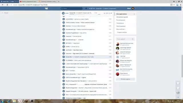The height and width of the screenshot is (103, 183).
Task: Play the Jah Khalib track
Action: click(63, 50)
